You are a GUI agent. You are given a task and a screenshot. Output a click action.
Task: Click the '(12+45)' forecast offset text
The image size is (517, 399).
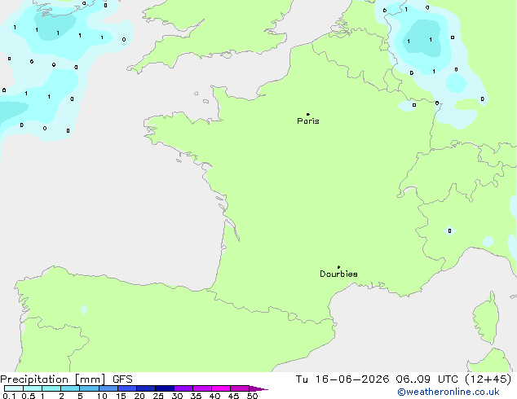click(488, 379)
